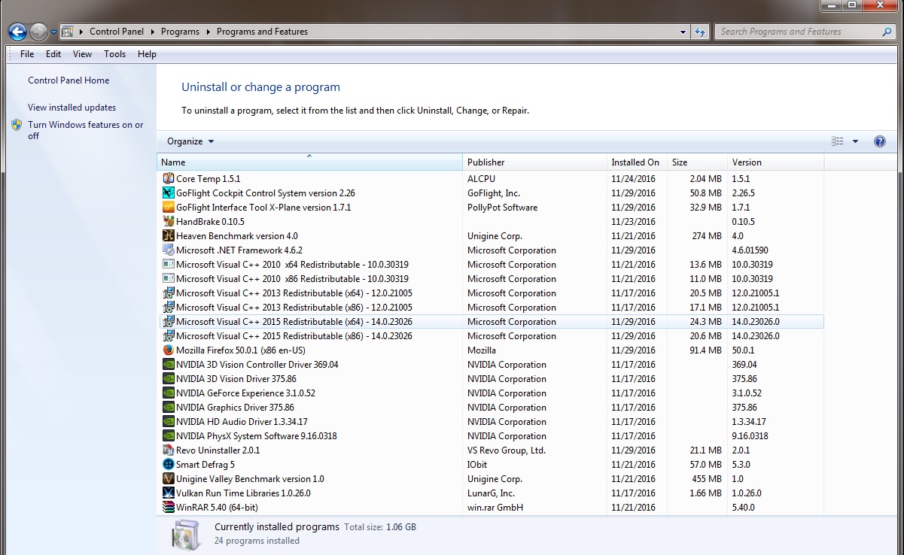Click the HandBrake program icon

click(x=169, y=222)
